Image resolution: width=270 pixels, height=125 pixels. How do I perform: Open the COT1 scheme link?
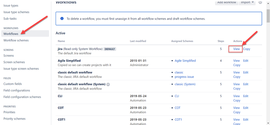(178, 120)
